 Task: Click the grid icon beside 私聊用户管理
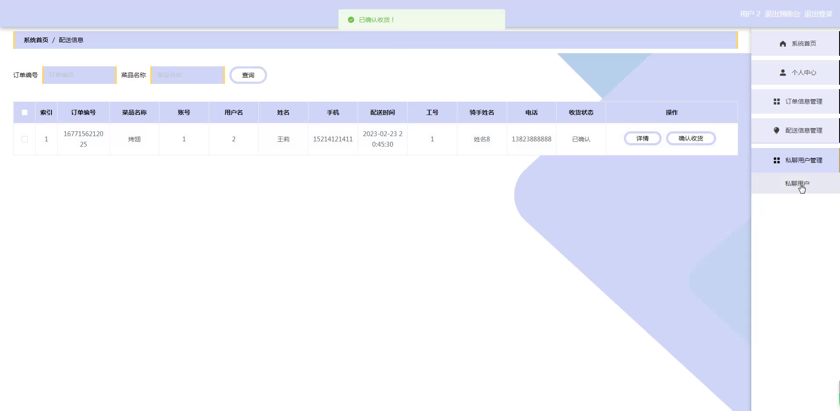coord(776,160)
